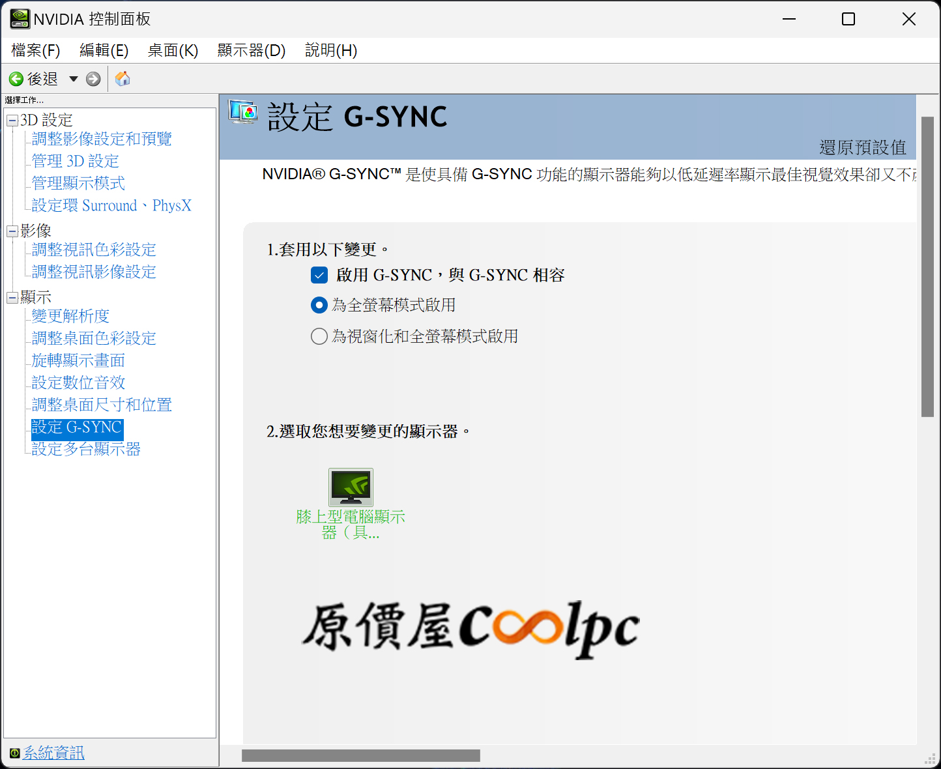The image size is (941, 769).
Task: Click the 影像 group label
Action: pos(36,231)
